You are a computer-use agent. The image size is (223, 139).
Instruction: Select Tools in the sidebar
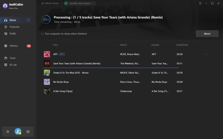click(13, 58)
